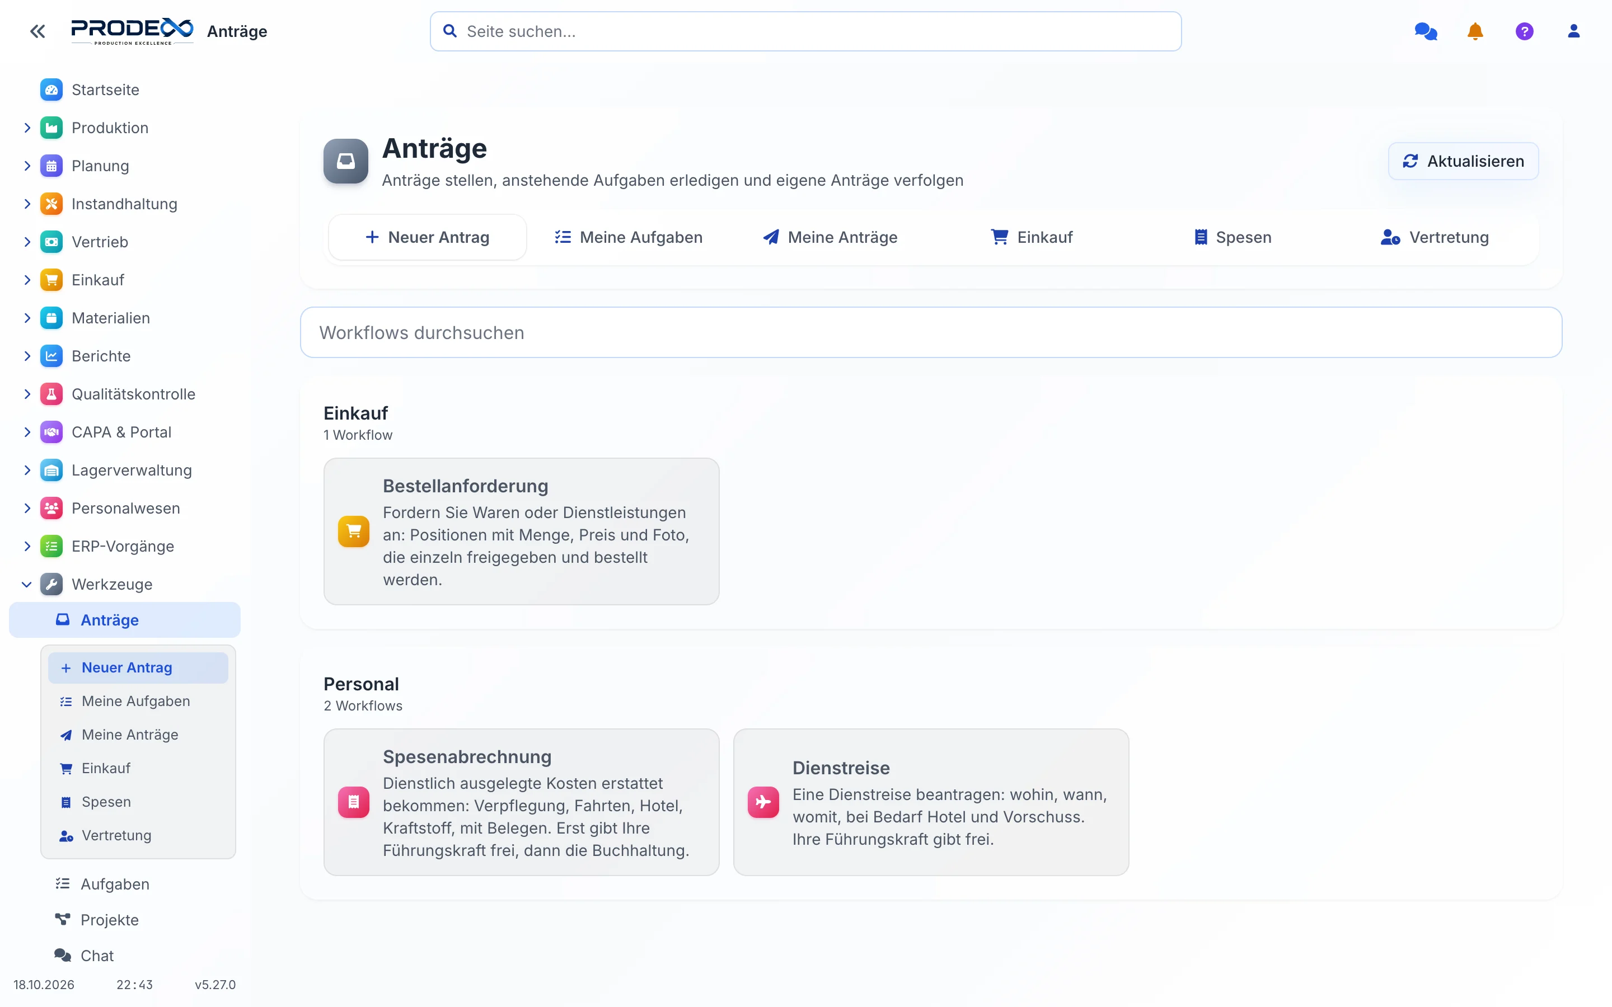Open help with the purple question mark icon

tap(1524, 31)
